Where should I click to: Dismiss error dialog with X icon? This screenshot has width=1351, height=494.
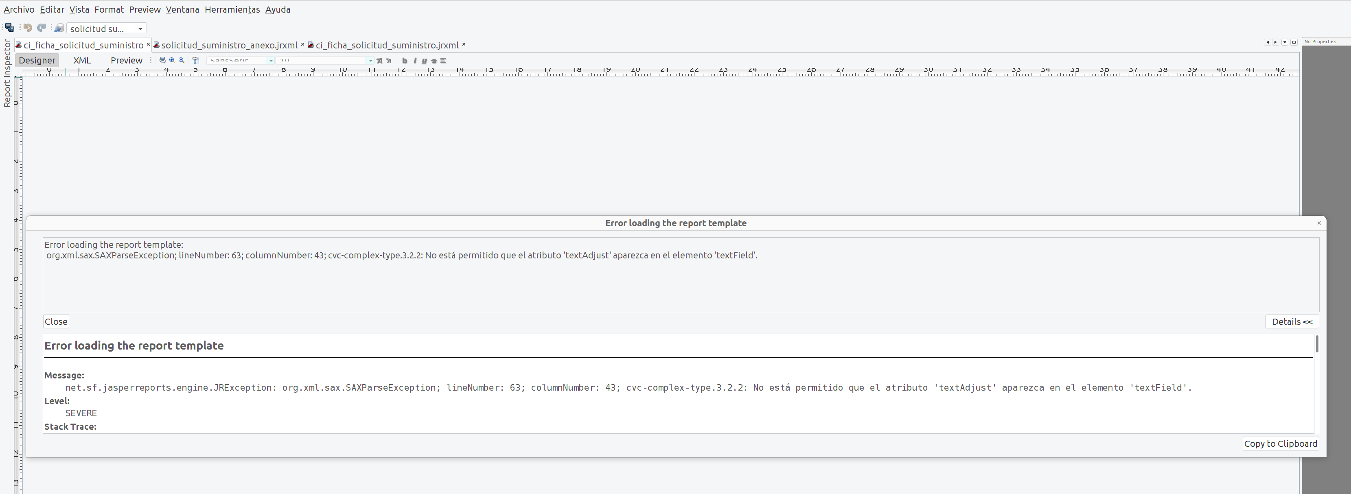[1319, 223]
